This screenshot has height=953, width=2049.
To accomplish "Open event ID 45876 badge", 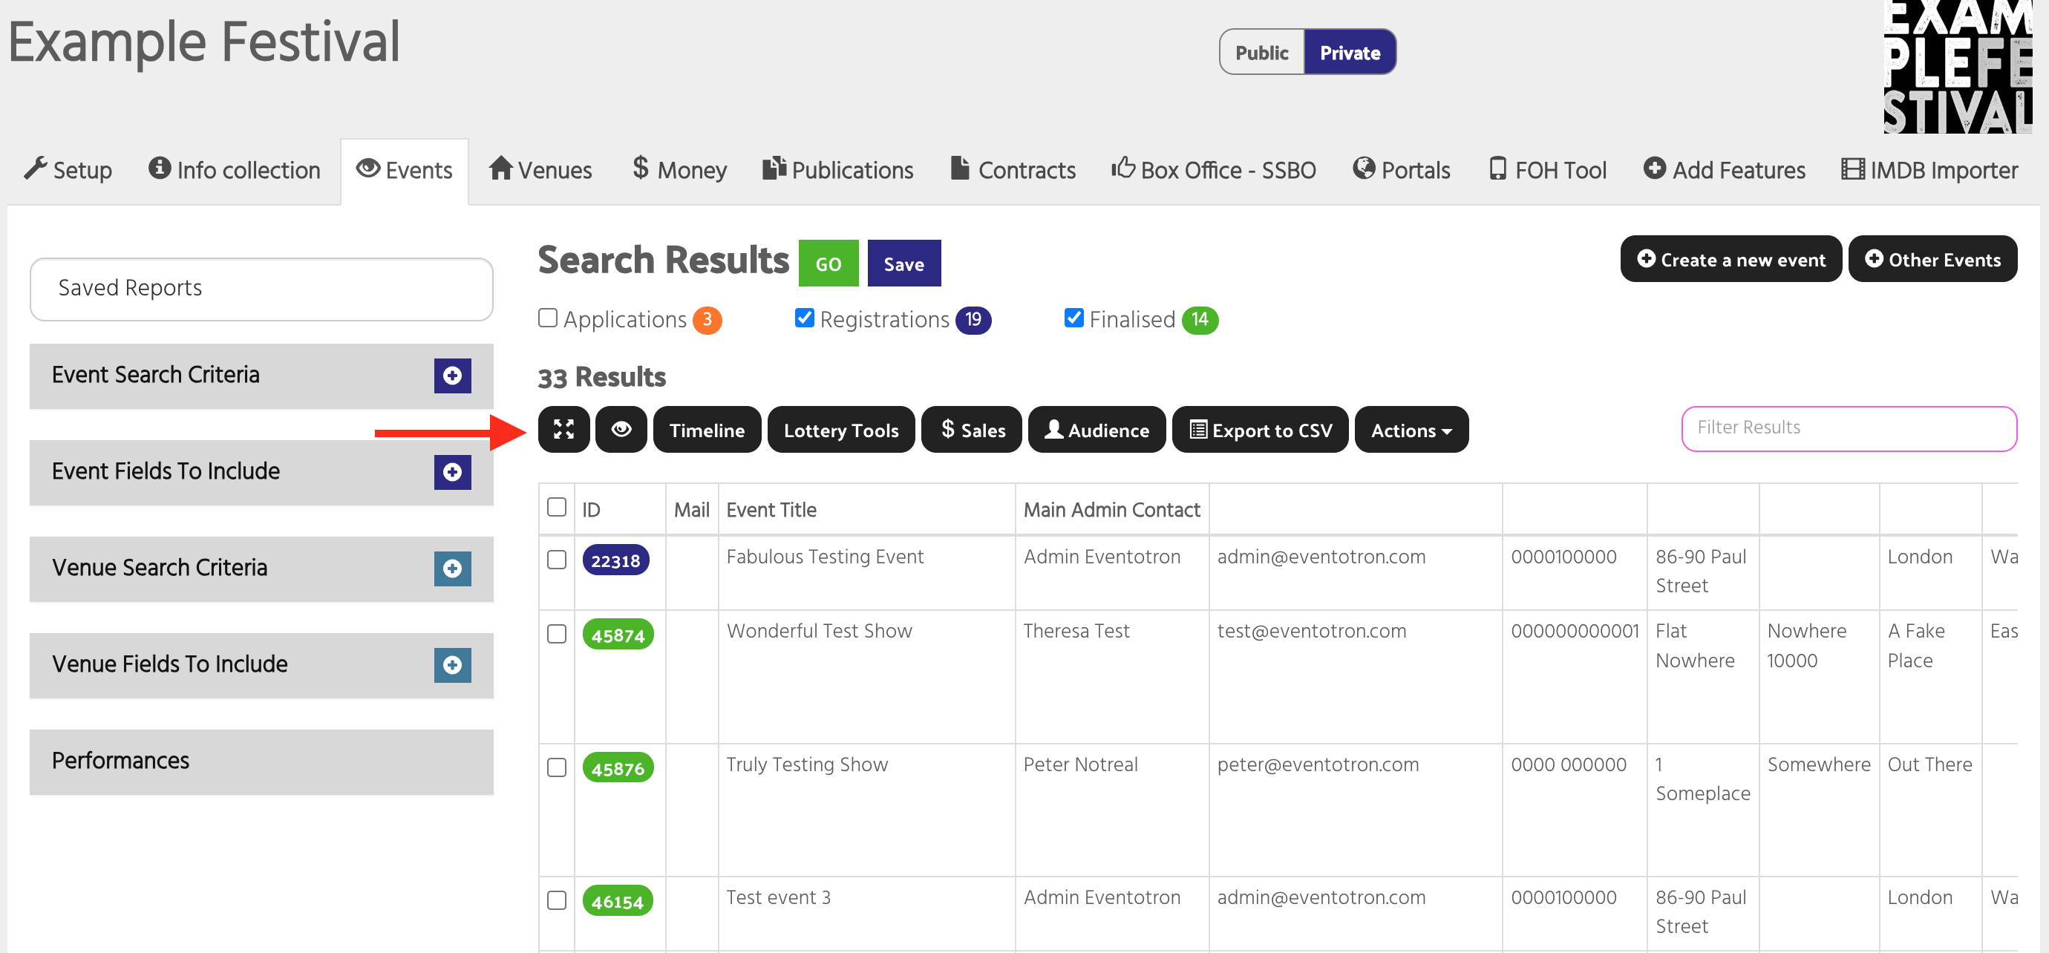I will click(618, 768).
